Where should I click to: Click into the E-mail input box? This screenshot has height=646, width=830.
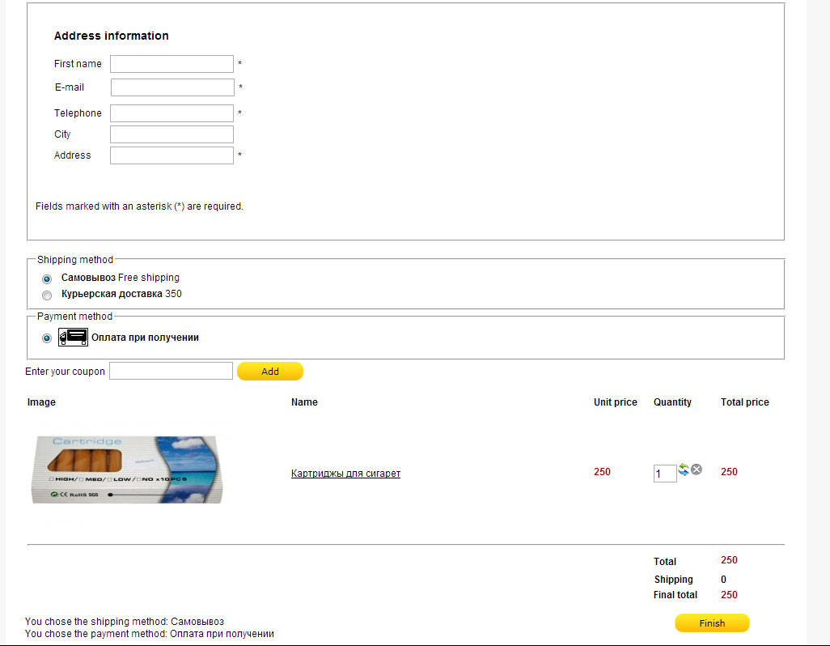[172, 87]
